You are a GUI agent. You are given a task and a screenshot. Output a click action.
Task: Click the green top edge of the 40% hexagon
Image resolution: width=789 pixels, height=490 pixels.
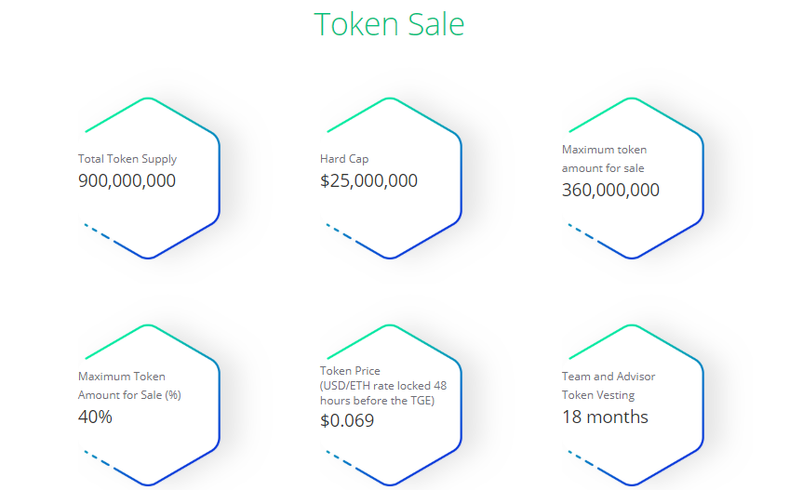click(116, 341)
